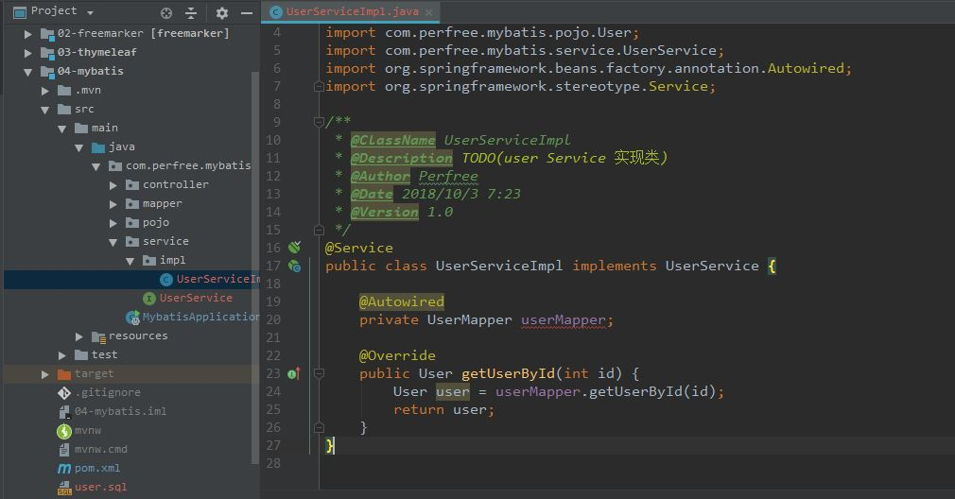Collapse the impl package
This screenshot has width=955, height=499.
(x=130, y=261)
